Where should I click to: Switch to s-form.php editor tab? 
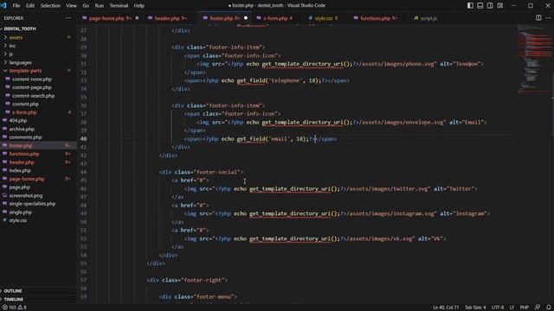point(277,18)
